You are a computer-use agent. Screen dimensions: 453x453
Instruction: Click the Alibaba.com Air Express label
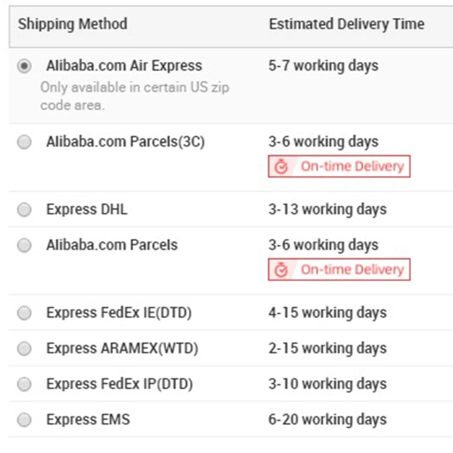click(124, 65)
